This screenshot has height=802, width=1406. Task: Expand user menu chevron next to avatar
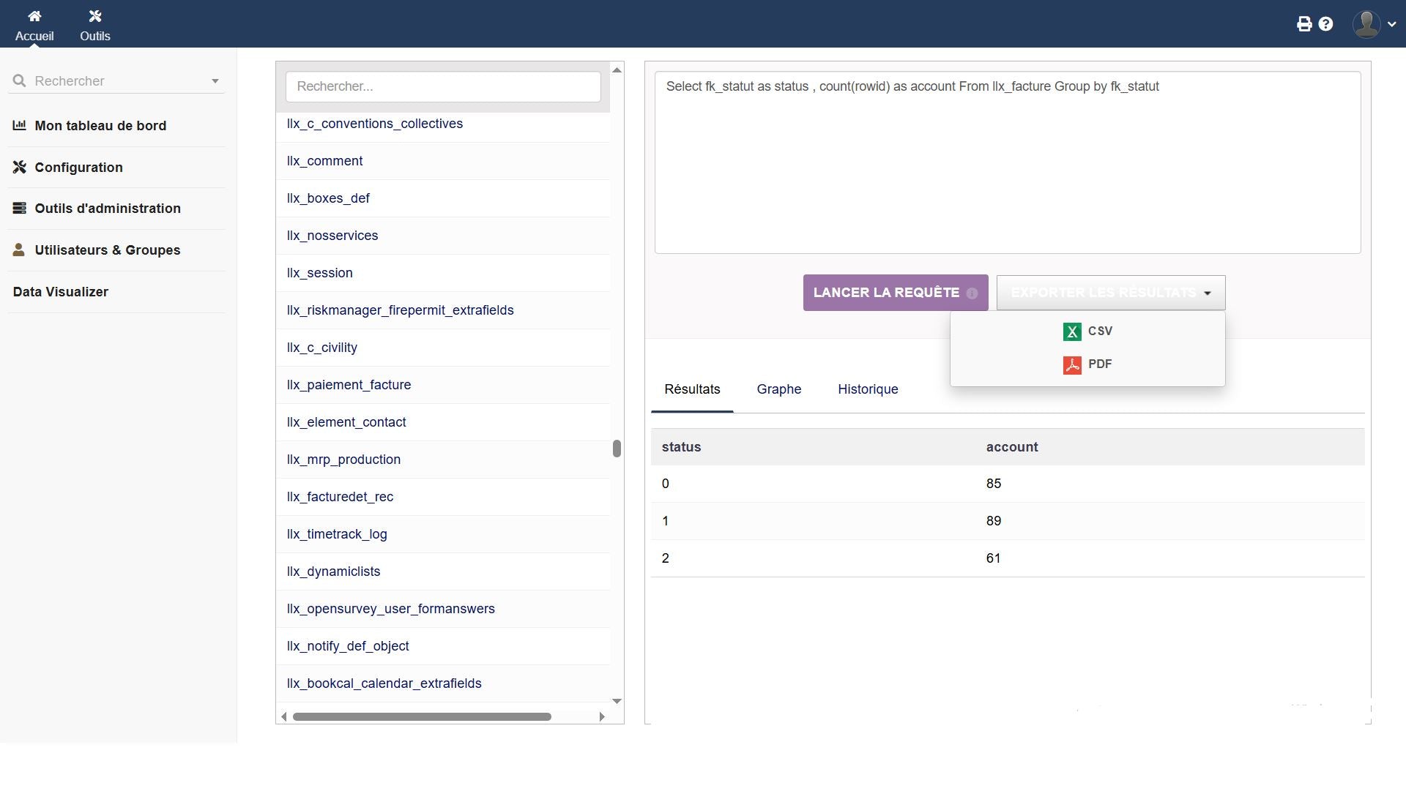pos(1391,24)
